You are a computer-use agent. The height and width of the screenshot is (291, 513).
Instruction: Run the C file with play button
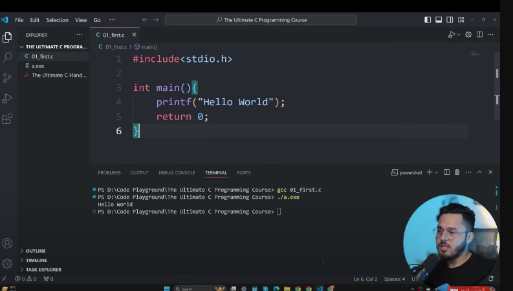(452, 35)
